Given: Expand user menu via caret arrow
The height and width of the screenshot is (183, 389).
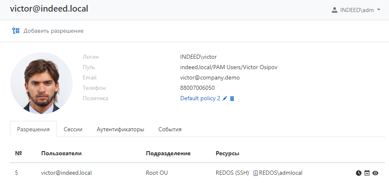Looking at the screenshot, I should tap(379, 10).
